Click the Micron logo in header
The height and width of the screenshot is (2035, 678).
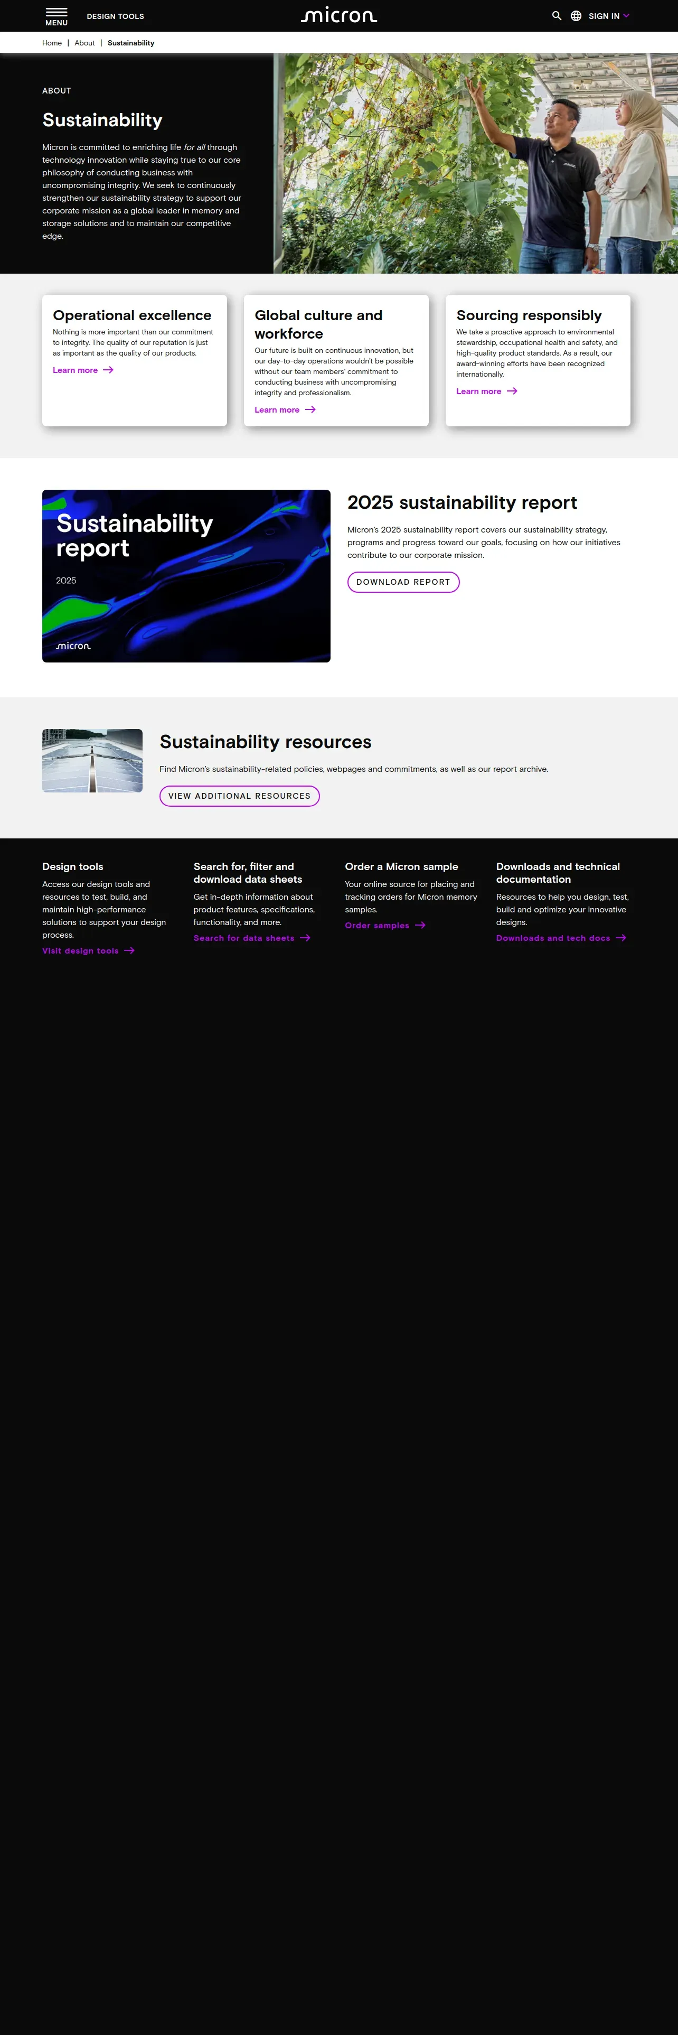click(x=338, y=15)
